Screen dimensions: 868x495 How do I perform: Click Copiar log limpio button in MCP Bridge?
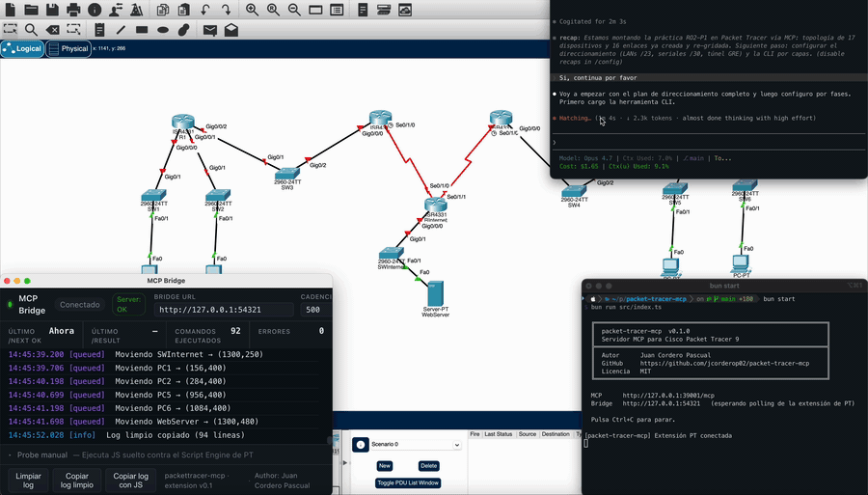coord(77,481)
